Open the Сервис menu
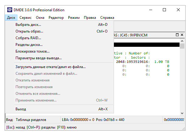This screenshot has width=192, height=134. coord(26,18)
